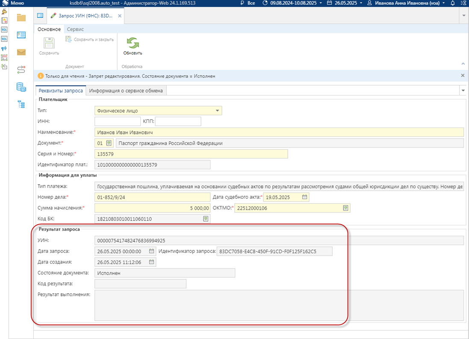Click the ruble currency Все filter
Image resolution: width=469 pixels, height=339 pixels.
248,3
